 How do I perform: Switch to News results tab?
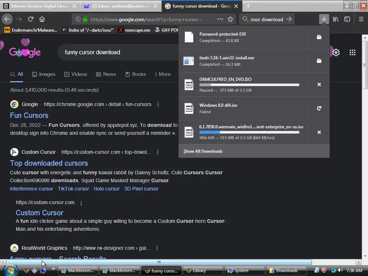[x=106, y=74]
